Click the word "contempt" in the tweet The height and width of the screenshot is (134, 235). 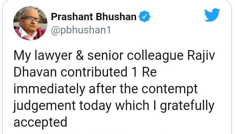[170, 89]
